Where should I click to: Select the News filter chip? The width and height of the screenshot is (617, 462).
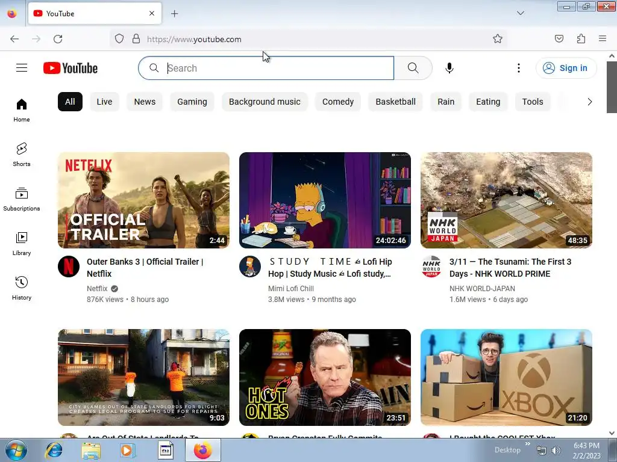pyautogui.click(x=145, y=102)
